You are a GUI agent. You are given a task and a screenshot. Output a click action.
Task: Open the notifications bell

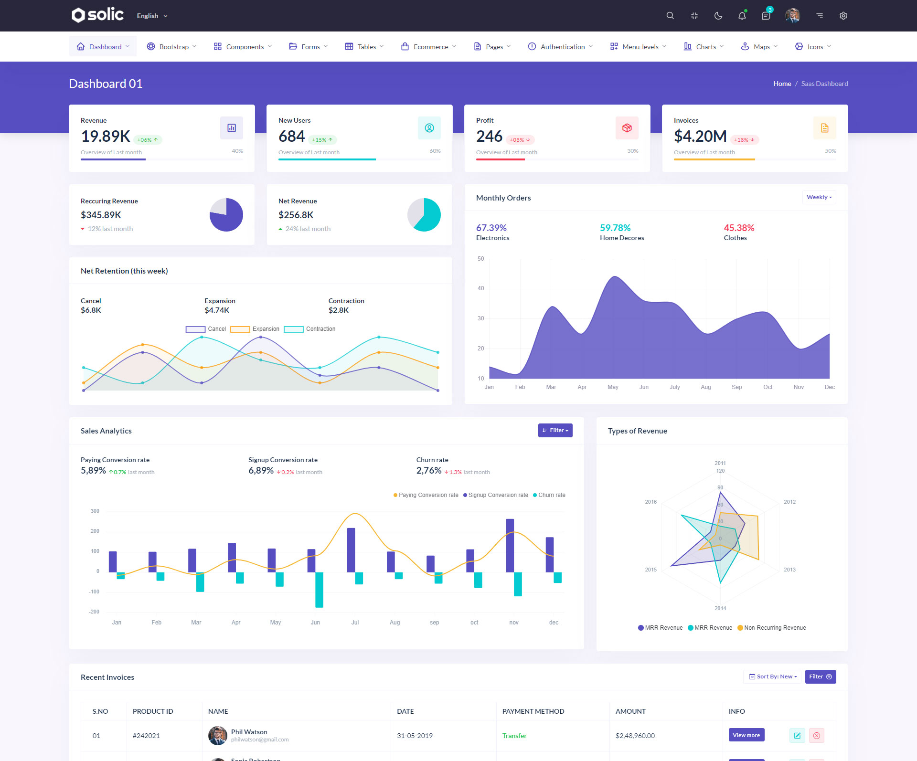[742, 16]
